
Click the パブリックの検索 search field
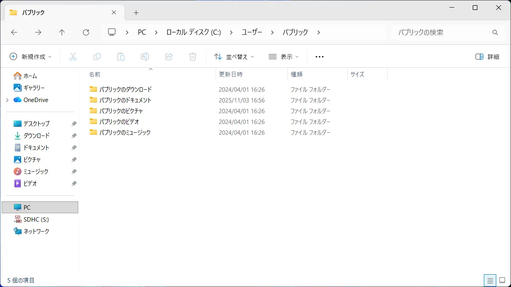click(435, 32)
